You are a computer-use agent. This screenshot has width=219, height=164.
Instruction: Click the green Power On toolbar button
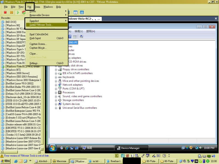pyautogui.click(x=18, y=12)
